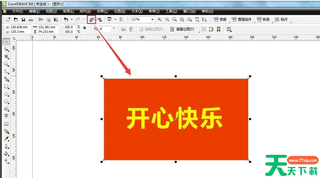Viewport: 320px width, 178px height.
Task: Select the Ellipse tool
Action: click(6, 94)
